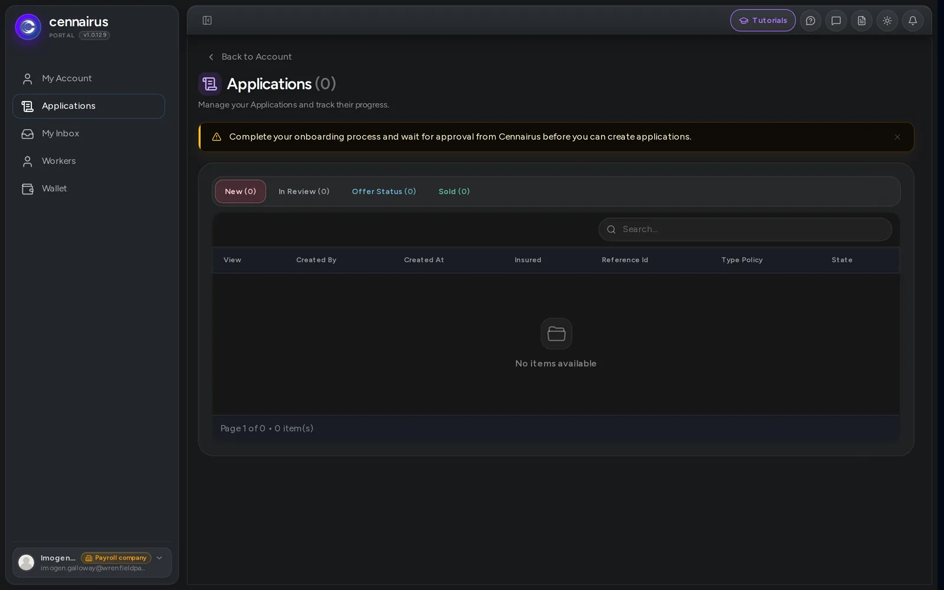Collapse the sidebar panel icon
944x590 pixels.
[207, 21]
